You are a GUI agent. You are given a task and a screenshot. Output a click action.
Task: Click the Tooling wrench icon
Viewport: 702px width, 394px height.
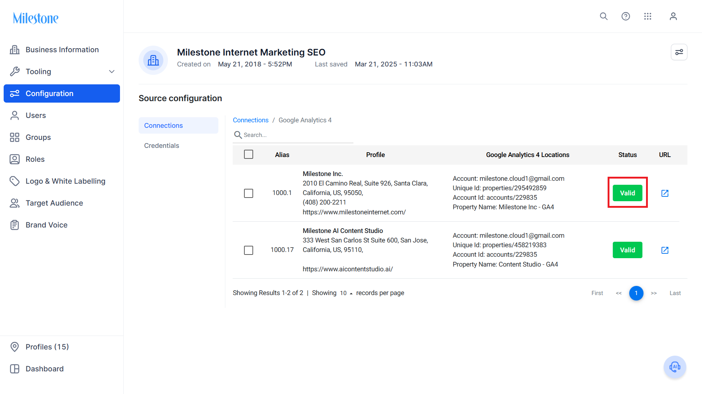click(15, 72)
